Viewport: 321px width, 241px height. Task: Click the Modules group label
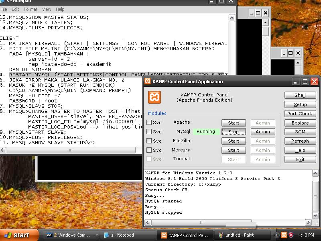pyautogui.click(x=157, y=113)
